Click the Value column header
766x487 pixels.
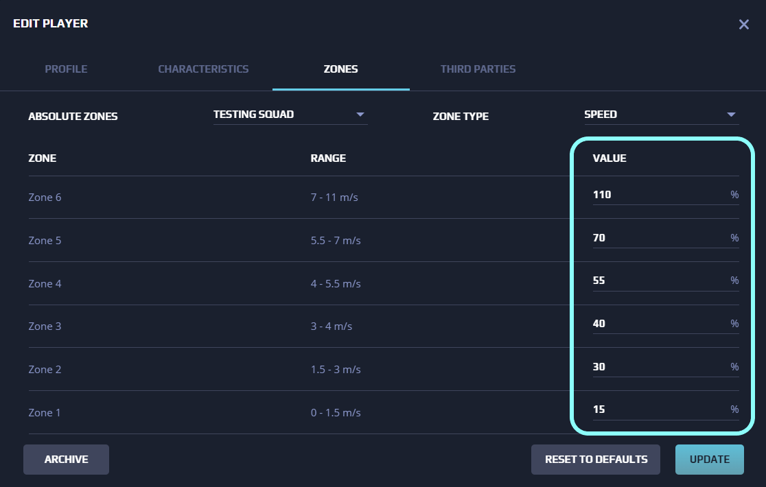pyautogui.click(x=610, y=158)
